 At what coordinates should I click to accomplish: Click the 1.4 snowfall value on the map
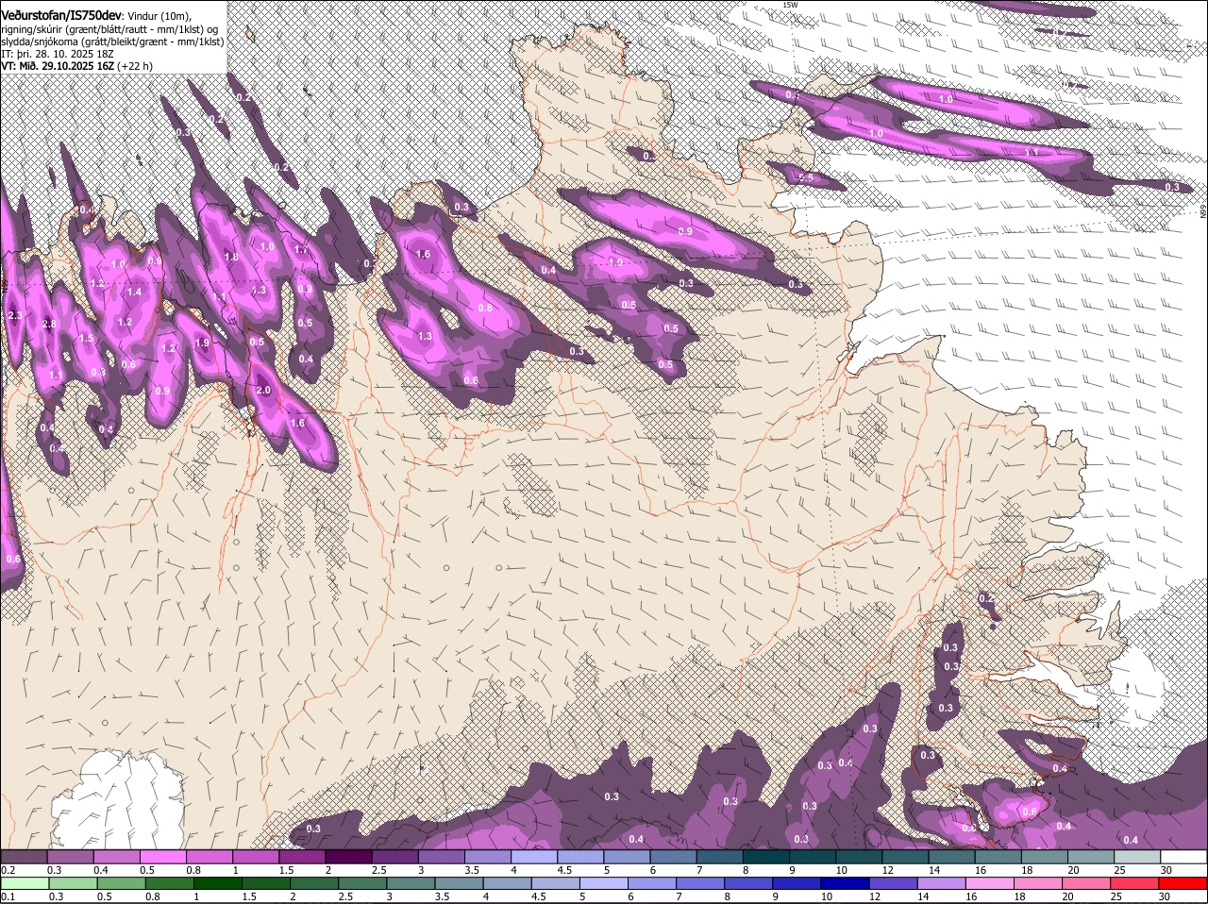click(x=134, y=293)
